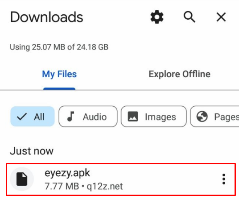Filter downloads by Images
Image resolution: width=239 pixels, height=200 pixels.
(154, 117)
